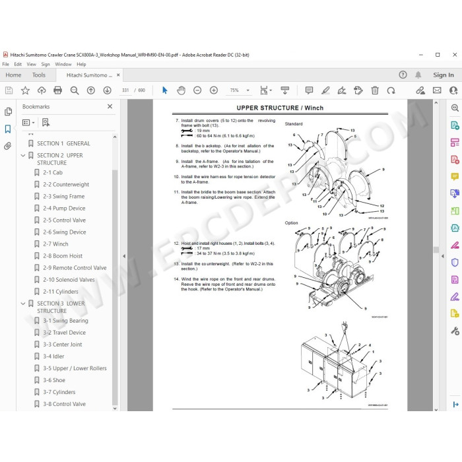Viewport: 462px width, 462px height.
Task: Open the notifications bell
Action: 418,75
